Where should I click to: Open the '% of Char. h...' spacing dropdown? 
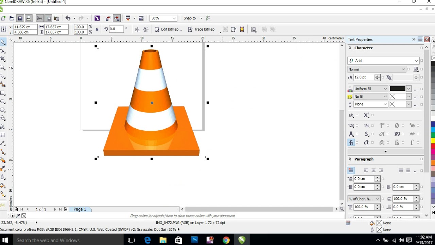point(378,199)
